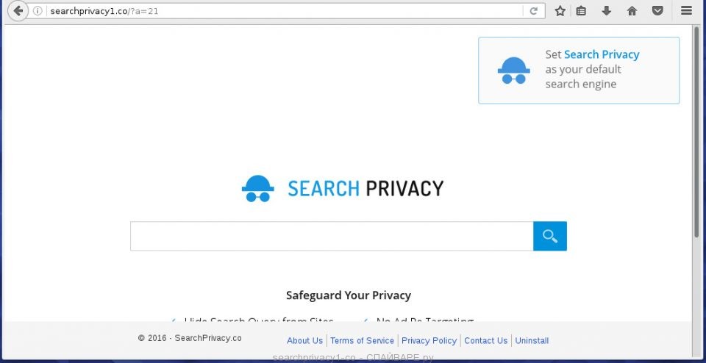Open the downloads arrow icon
Viewport: 706px width, 363px height.
pyautogui.click(x=607, y=11)
